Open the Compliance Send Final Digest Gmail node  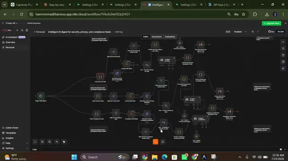[x=229, y=111]
